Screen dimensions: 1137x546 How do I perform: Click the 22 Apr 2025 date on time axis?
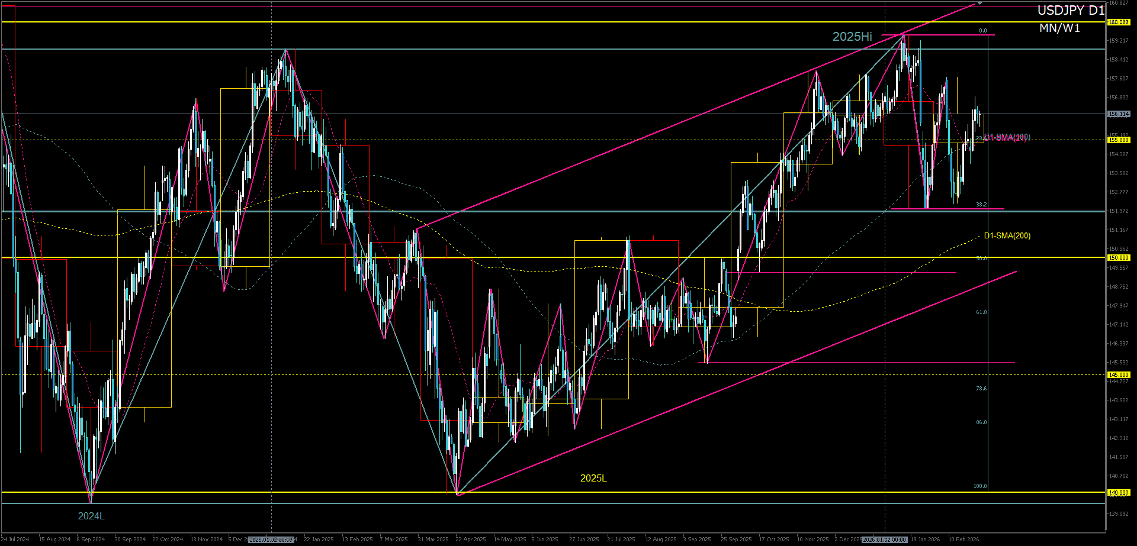pyautogui.click(x=470, y=539)
